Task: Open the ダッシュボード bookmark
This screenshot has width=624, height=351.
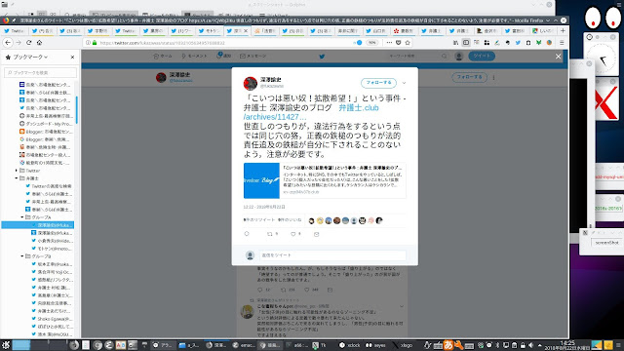Action: click(46, 124)
